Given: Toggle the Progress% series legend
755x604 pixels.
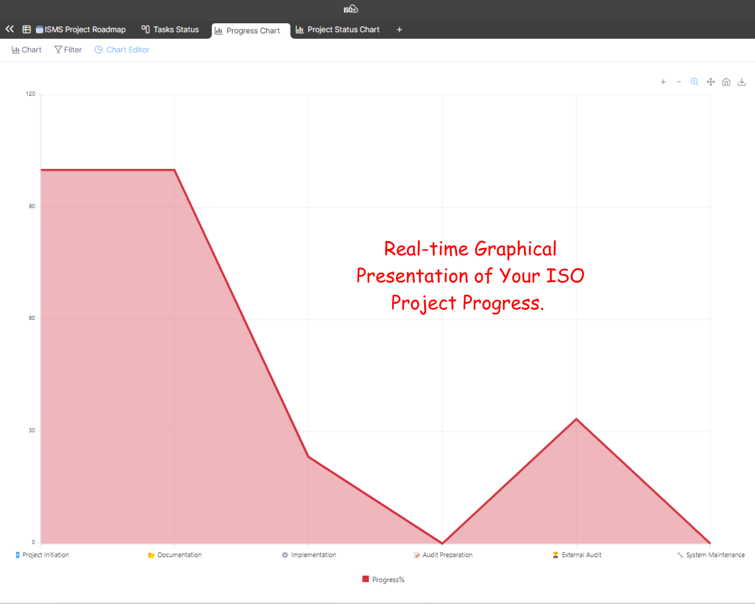Looking at the screenshot, I should point(388,579).
